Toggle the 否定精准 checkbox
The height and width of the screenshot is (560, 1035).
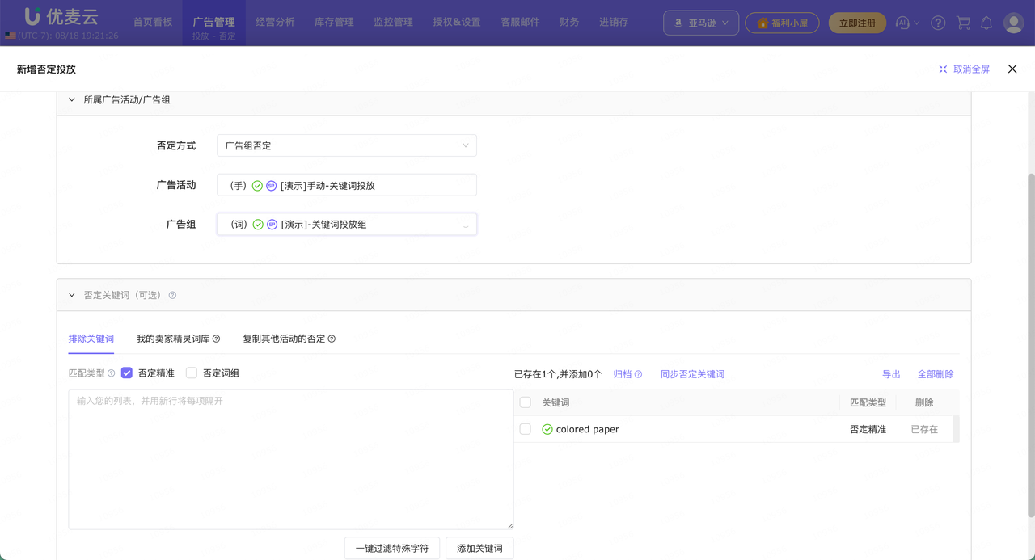pos(127,373)
